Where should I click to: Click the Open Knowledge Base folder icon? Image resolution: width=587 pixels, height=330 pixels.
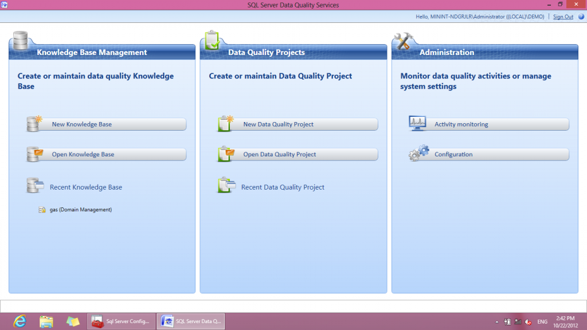click(x=34, y=154)
